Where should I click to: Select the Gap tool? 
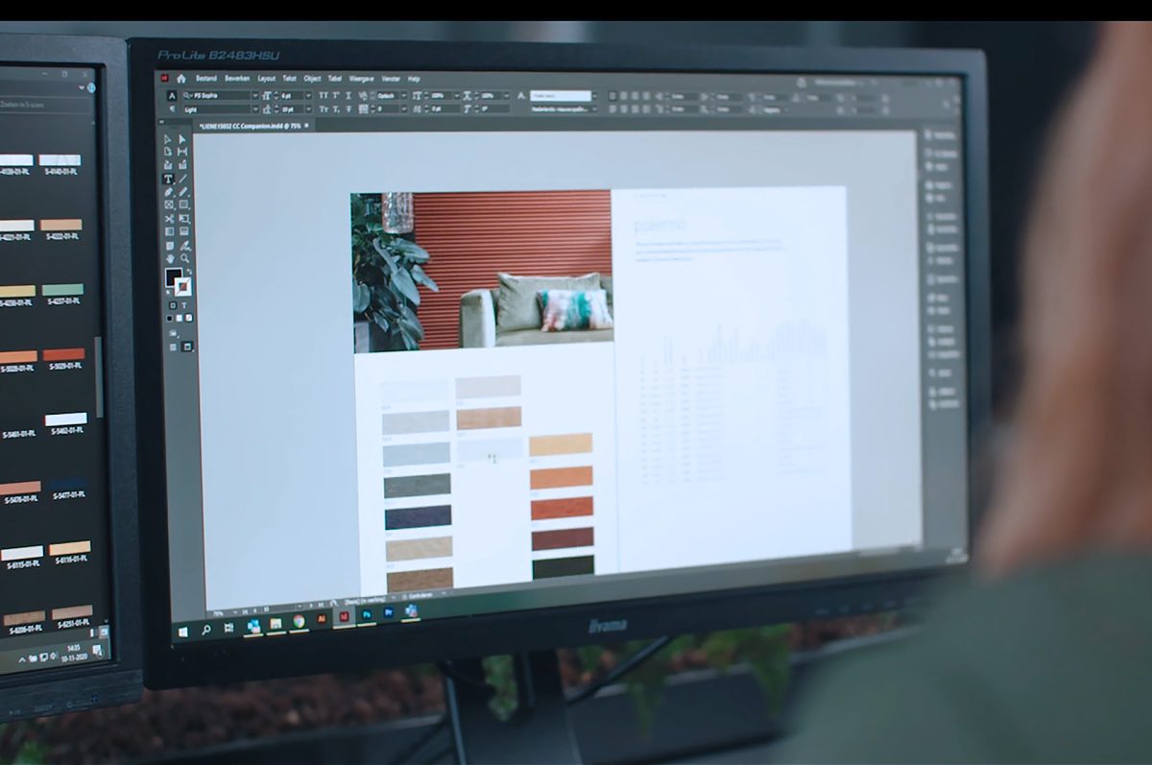pos(183,152)
